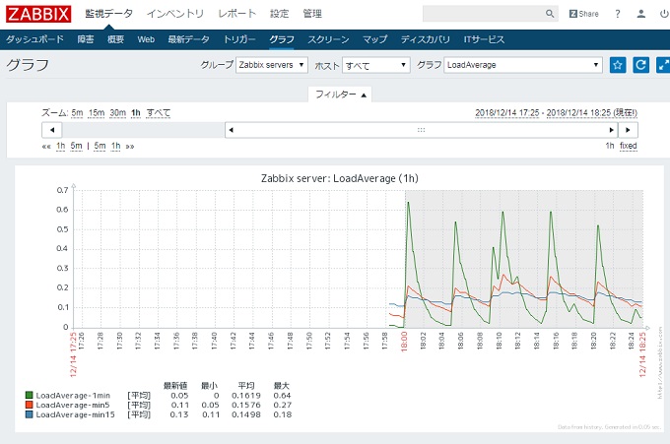Open the user profile icon
This screenshot has height=444, width=670.
point(641,14)
